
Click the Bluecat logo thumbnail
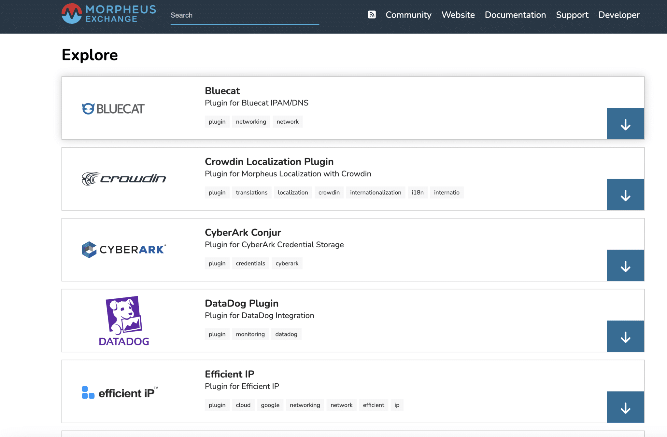pos(113,109)
